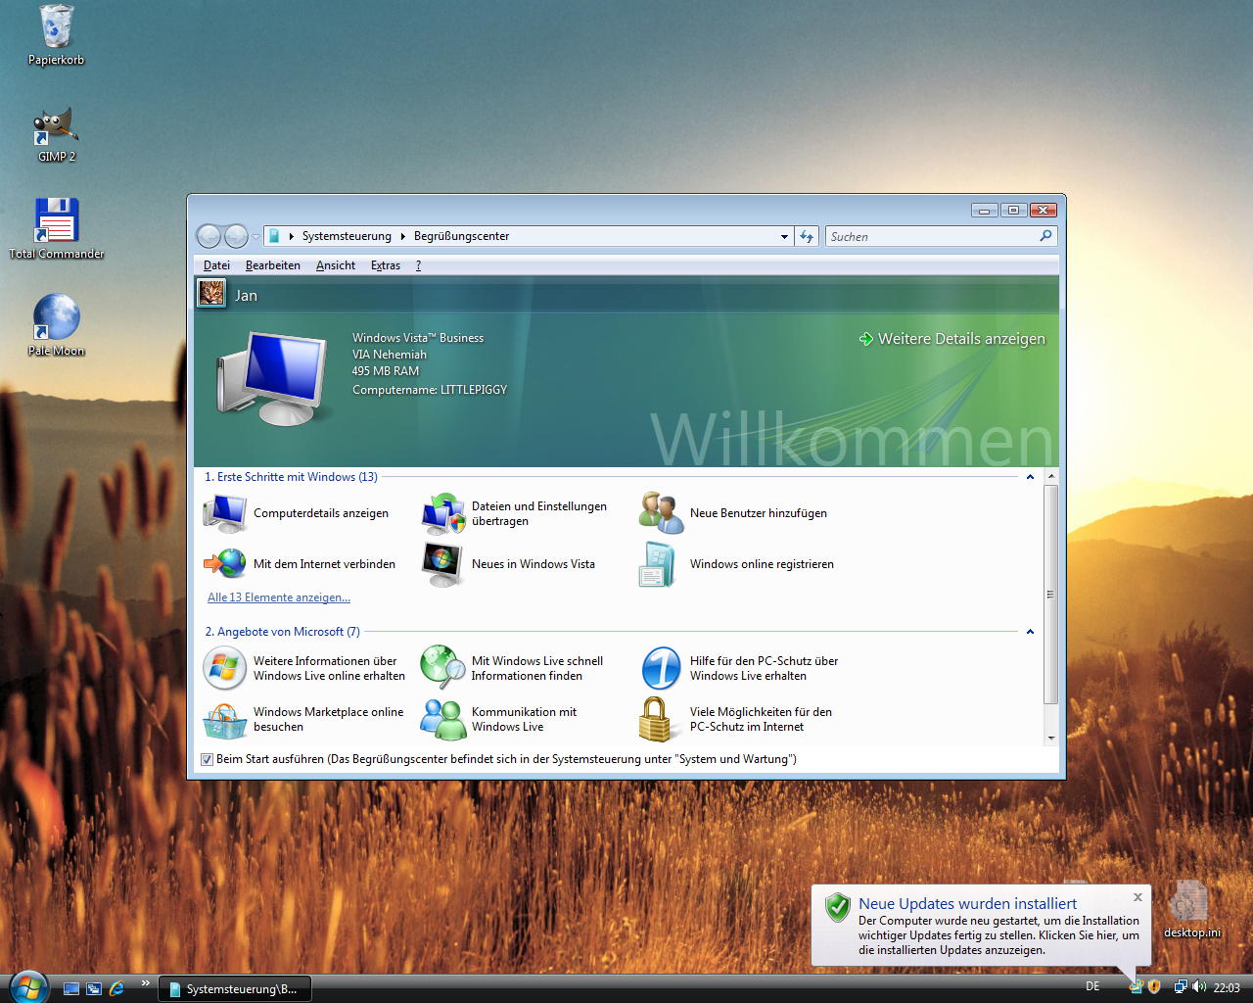Image resolution: width=1253 pixels, height=1003 pixels.
Task: Select Neue Benutzer hinzufügen icon
Action: (661, 512)
